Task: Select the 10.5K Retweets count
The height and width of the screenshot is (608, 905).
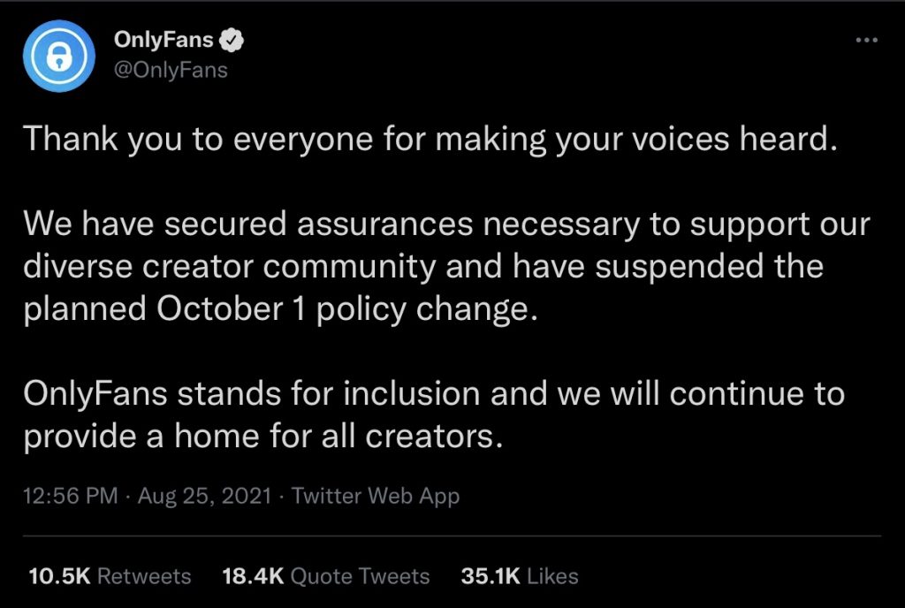Action: point(109,575)
